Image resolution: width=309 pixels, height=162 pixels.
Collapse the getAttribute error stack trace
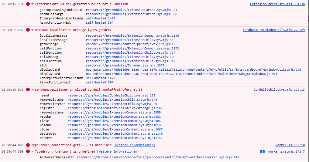[x=33, y=4]
